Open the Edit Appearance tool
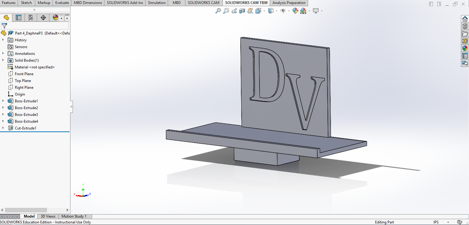 pos(295,11)
